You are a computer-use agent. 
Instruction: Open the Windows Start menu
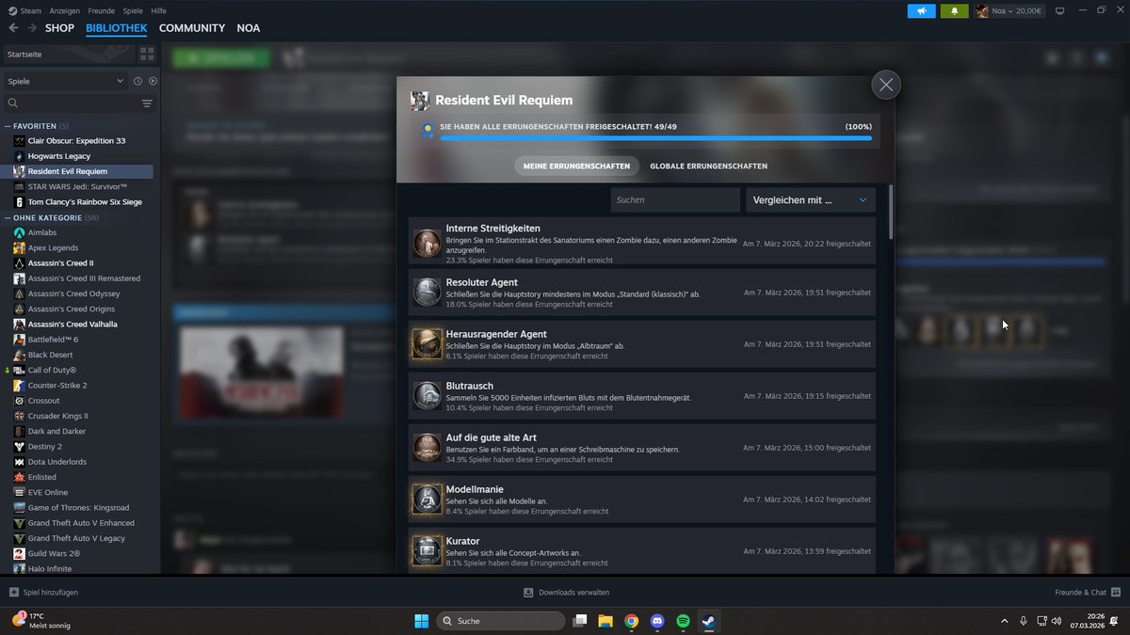coord(422,621)
